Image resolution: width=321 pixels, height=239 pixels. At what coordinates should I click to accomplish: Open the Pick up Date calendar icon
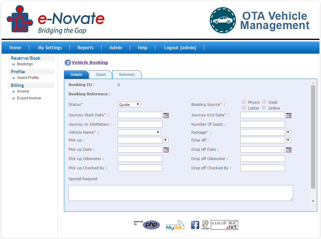tap(166, 150)
